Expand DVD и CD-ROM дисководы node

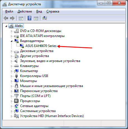coord(11,31)
